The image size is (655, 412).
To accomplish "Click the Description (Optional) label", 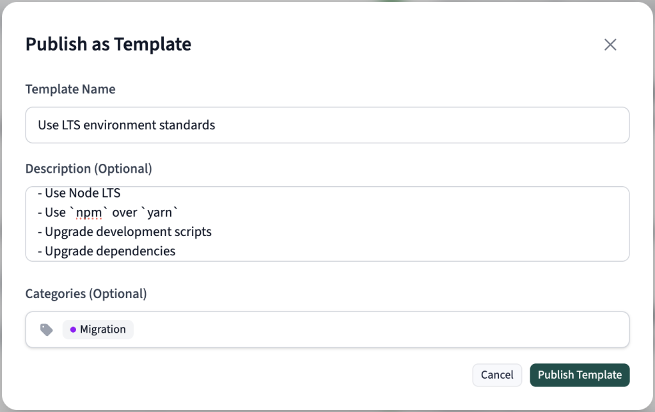I will 88,168.
